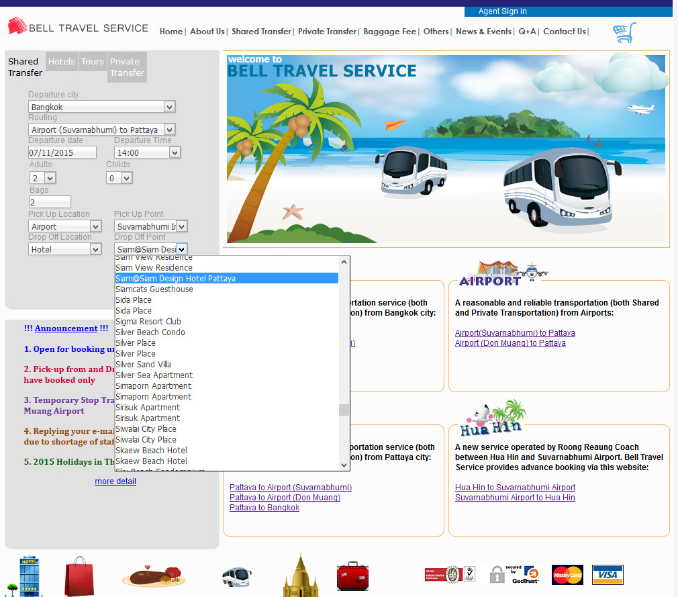The image size is (678, 597).
Task: Click the Bell Travel Service logo
Action: click(x=79, y=26)
